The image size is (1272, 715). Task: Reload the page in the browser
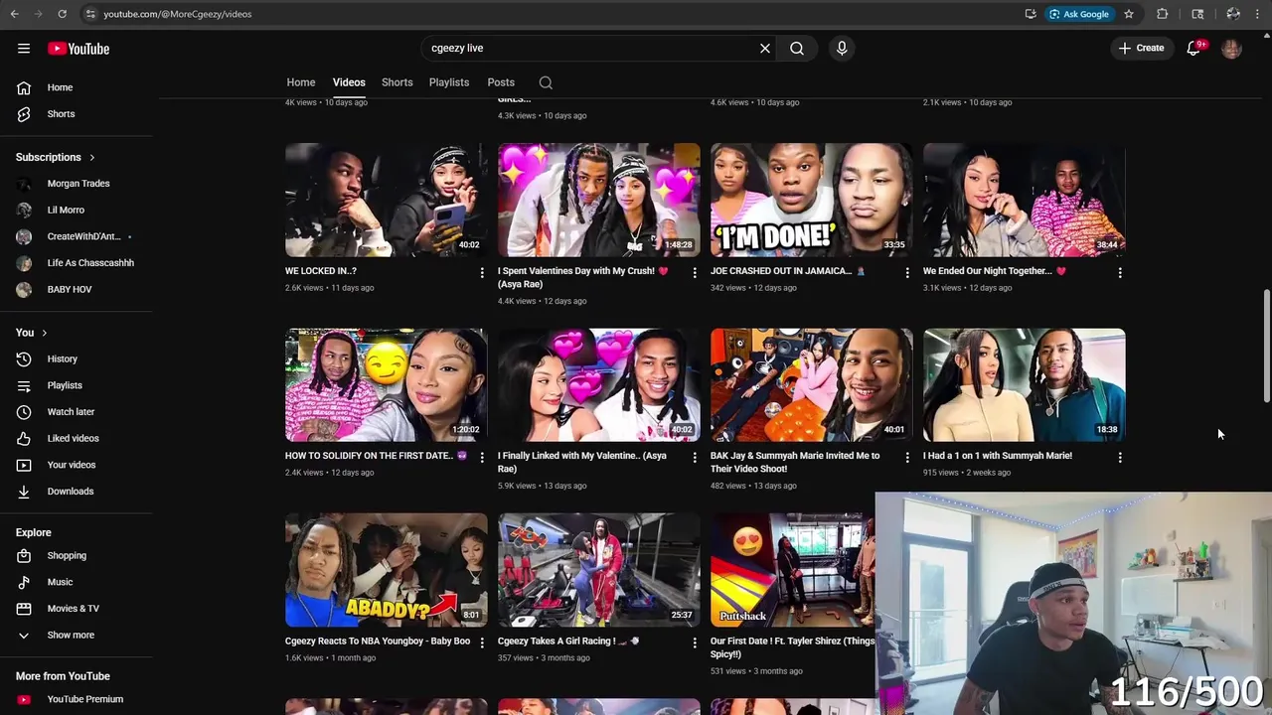click(x=62, y=14)
